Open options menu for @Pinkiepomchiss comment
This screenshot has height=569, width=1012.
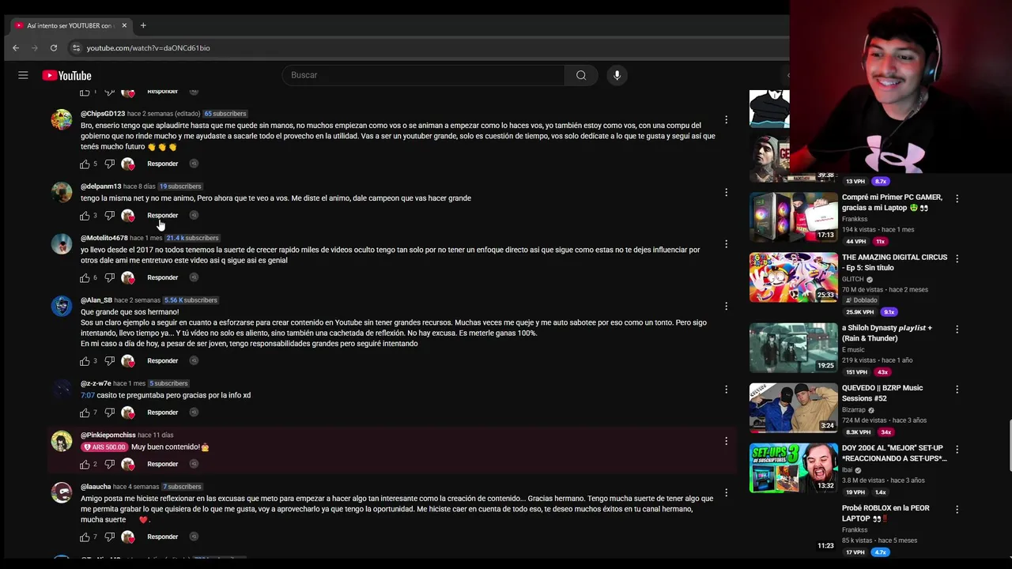pyautogui.click(x=726, y=441)
